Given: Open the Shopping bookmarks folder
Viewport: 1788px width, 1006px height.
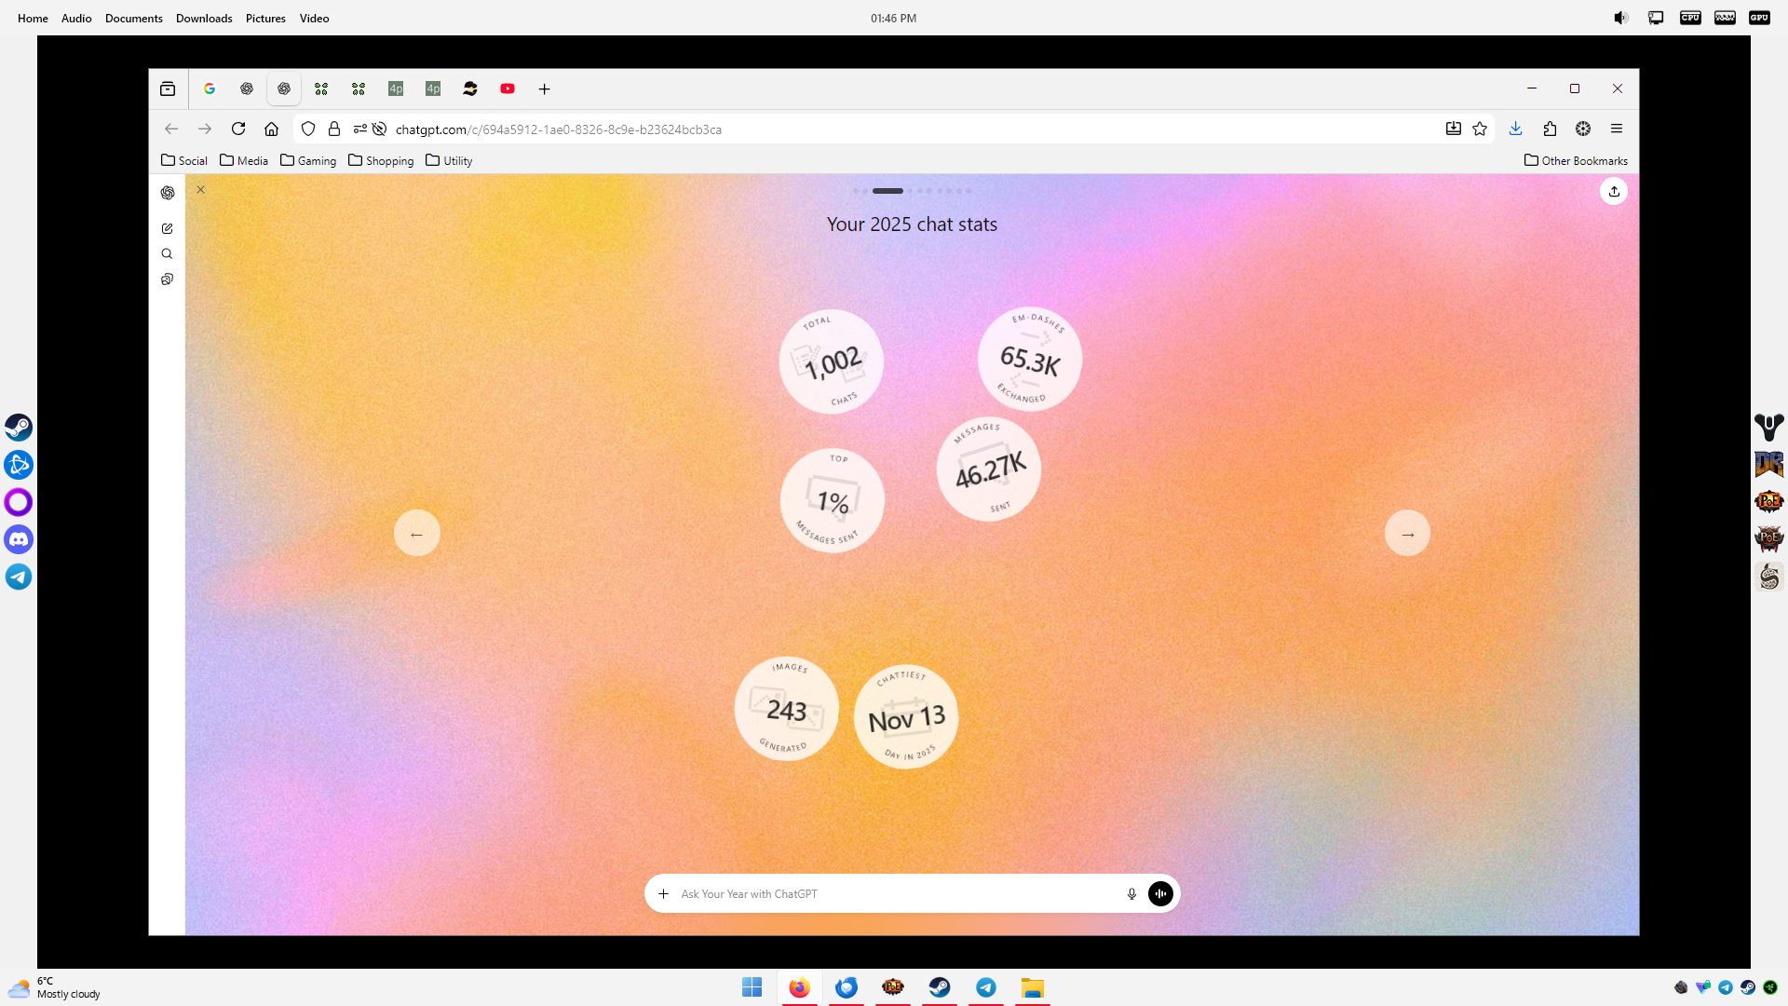Looking at the screenshot, I should [381, 160].
